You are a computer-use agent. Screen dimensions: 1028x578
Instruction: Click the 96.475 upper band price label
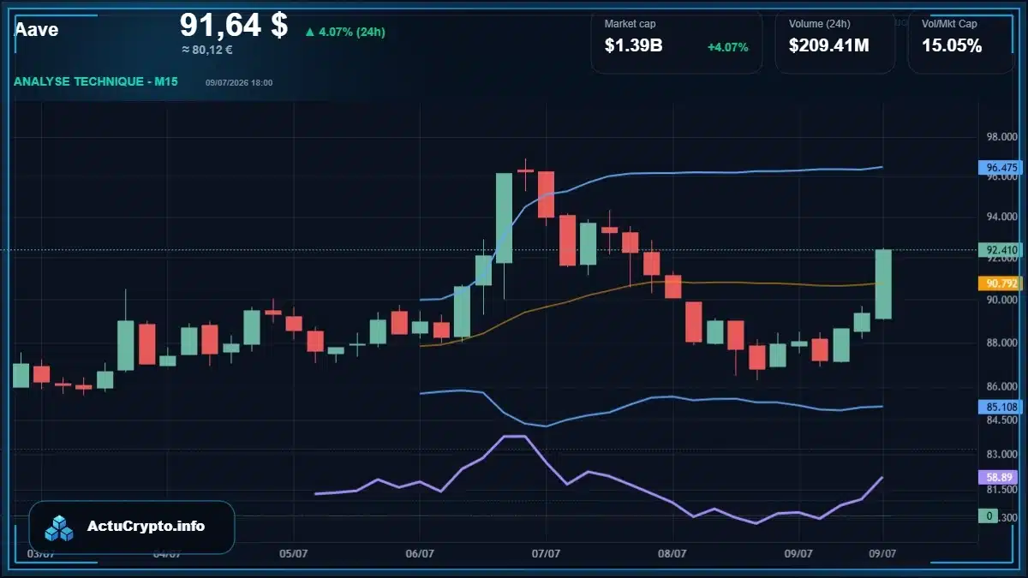[x=1001, y=168]
